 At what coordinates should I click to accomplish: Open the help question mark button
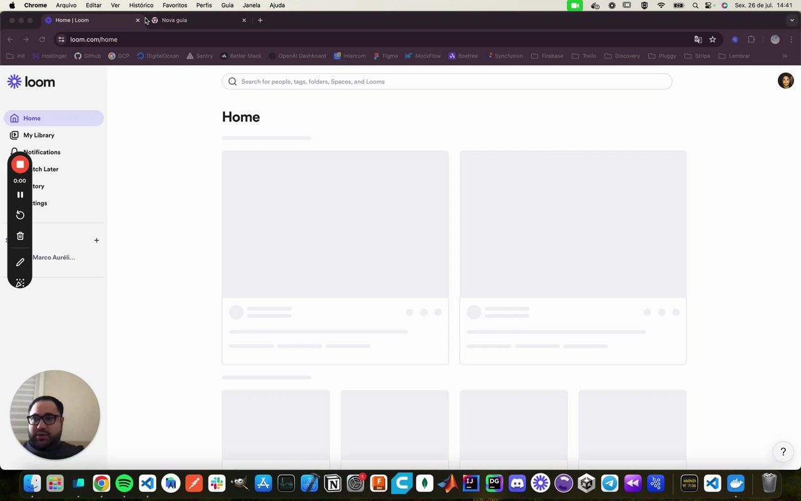pos(783,452)
